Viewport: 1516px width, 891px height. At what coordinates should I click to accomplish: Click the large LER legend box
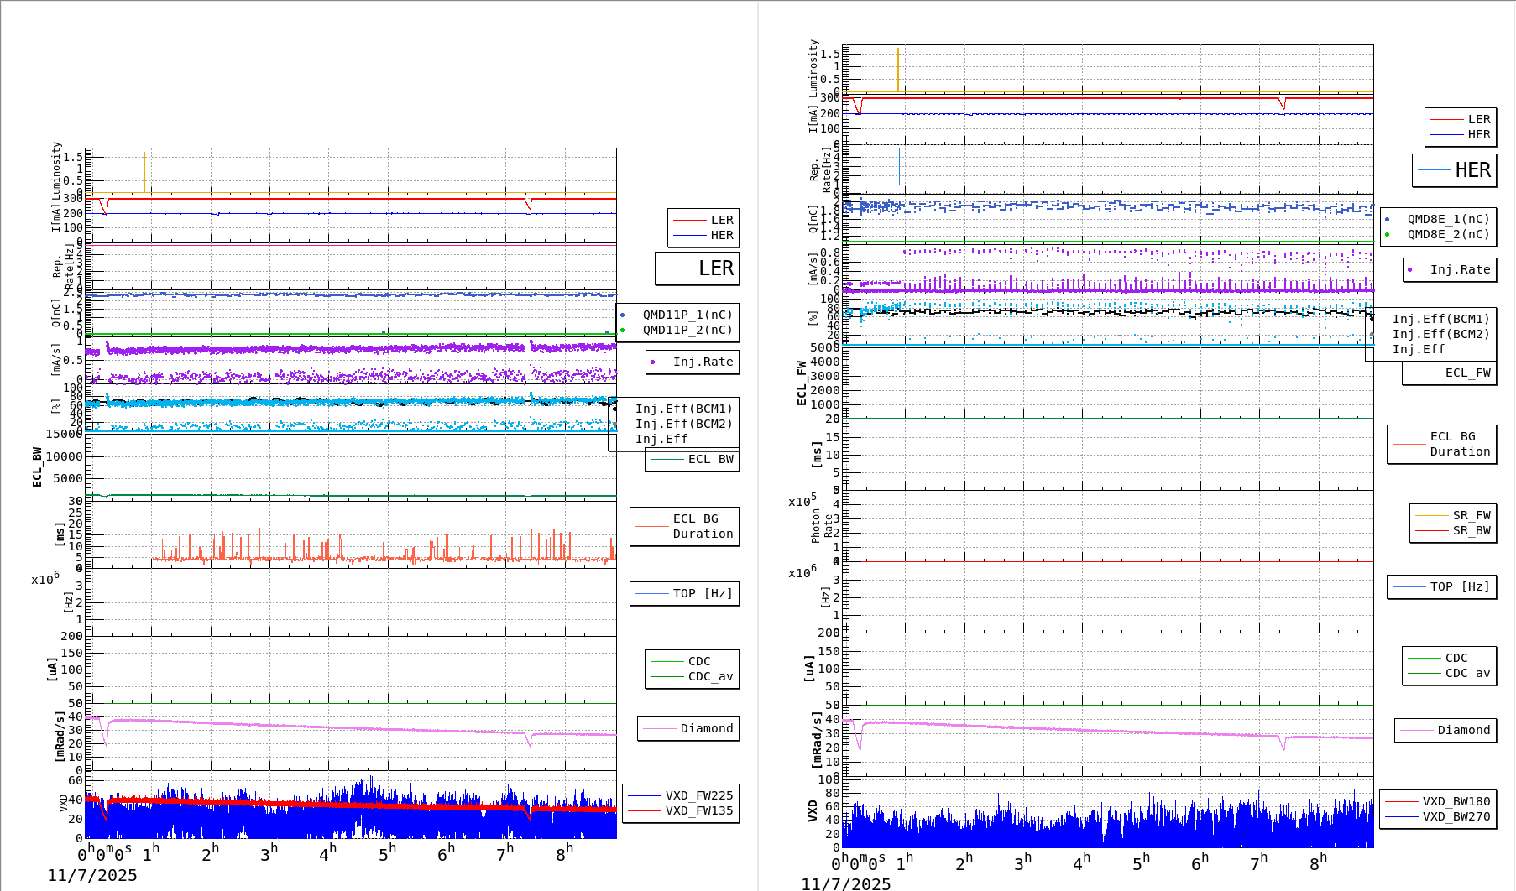(x=698, y=269)
